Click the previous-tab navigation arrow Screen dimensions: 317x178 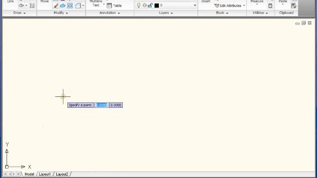(x=10, y=174)
